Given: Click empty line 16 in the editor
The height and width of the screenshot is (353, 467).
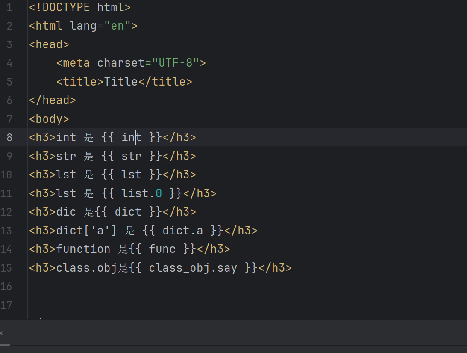Looking at the screenshot, I should point(171,287).
